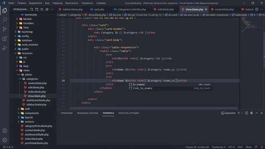Add a new terminal

click(x=238, y=113)
